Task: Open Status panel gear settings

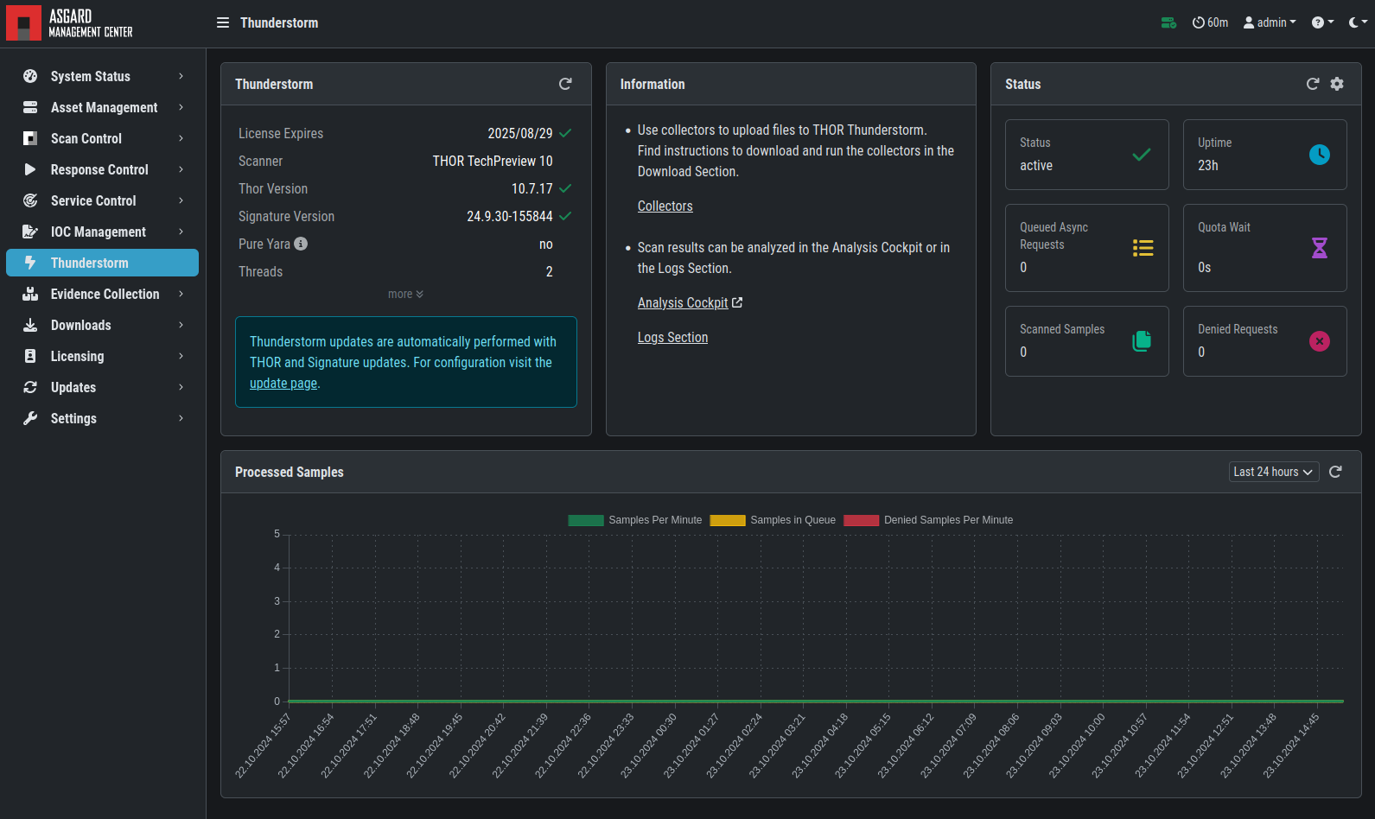Action: point(1337,84)
